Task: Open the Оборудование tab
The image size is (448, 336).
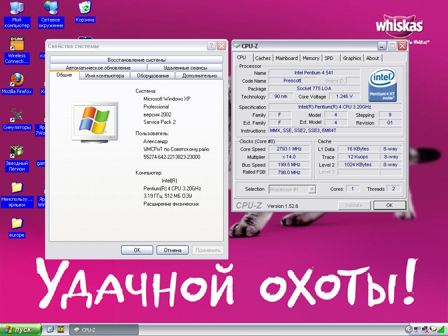Action: (x=153, y=76)
